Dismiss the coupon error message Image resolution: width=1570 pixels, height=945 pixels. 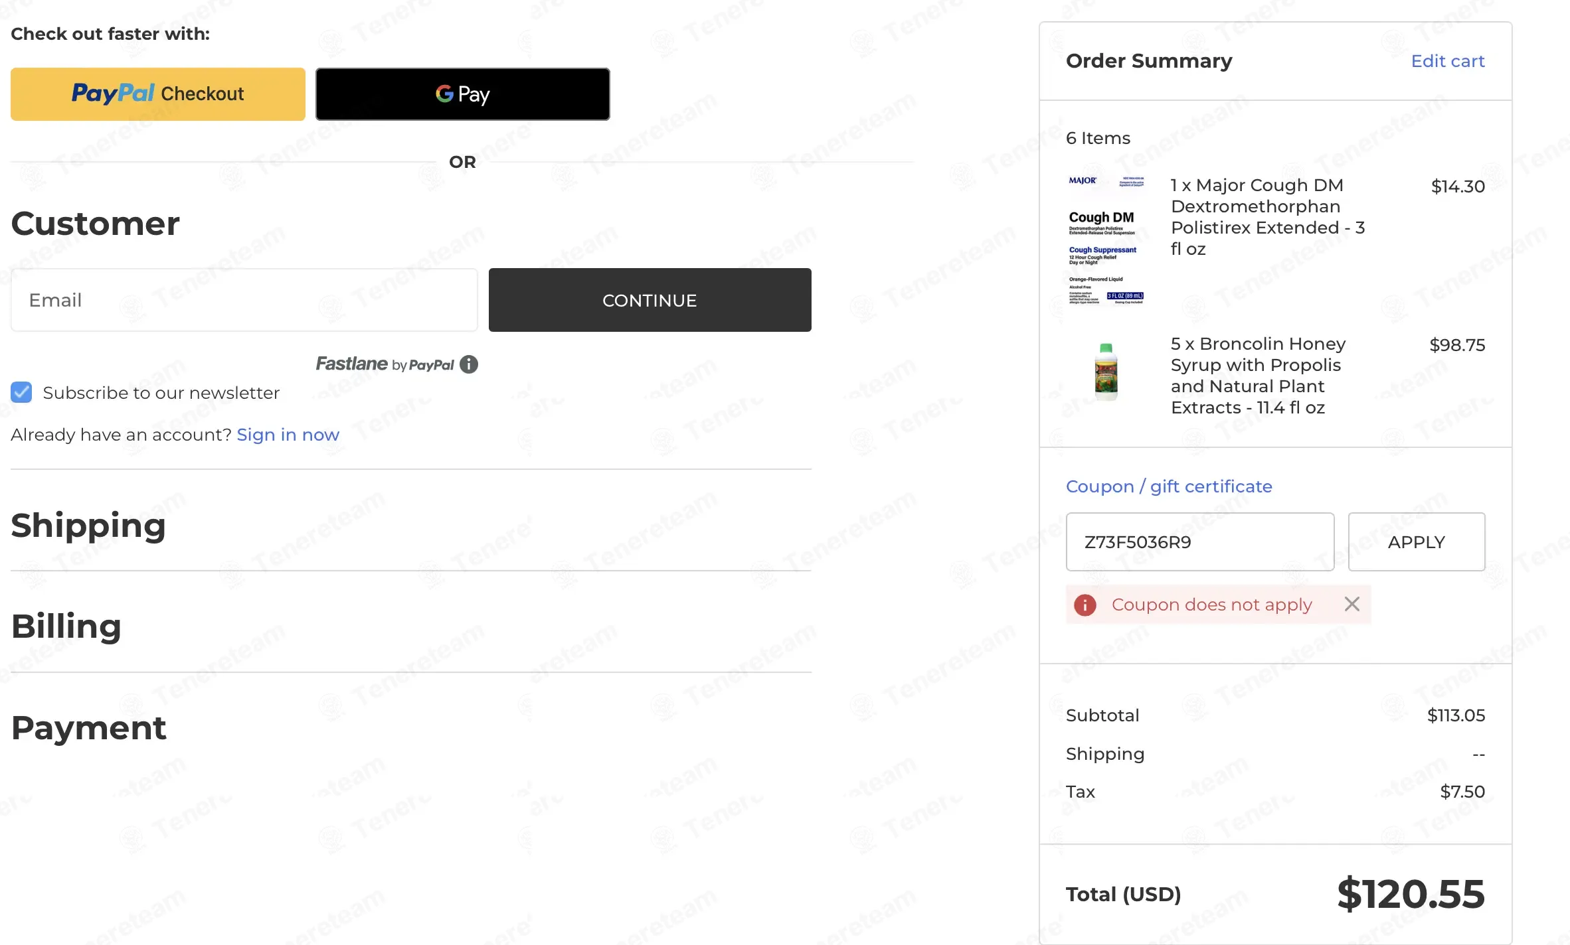1352,604
